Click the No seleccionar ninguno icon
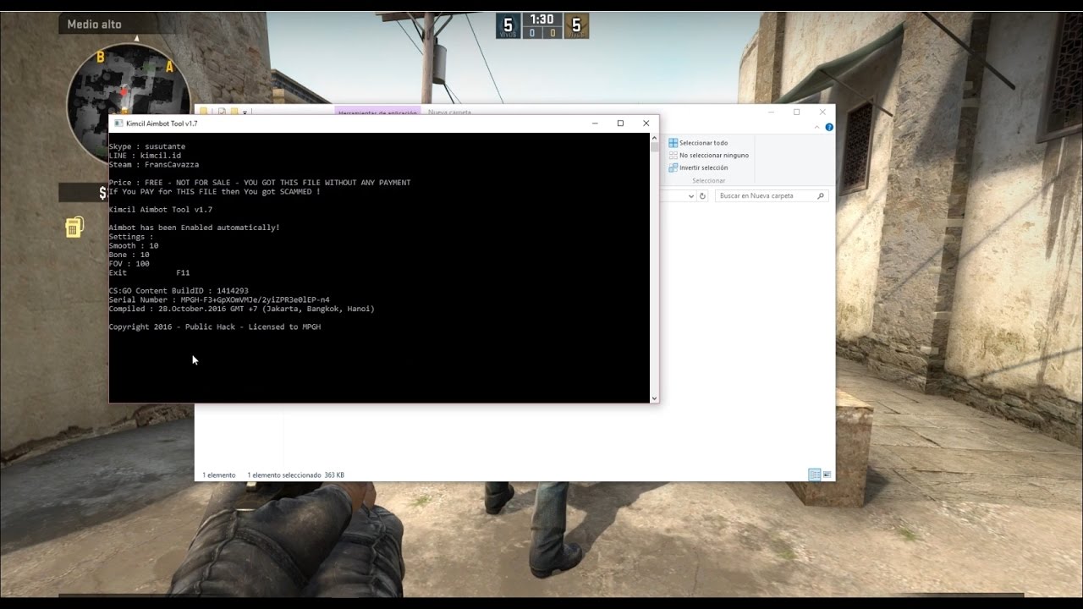This screenshot has height=609, width=1083. (673, 156)
